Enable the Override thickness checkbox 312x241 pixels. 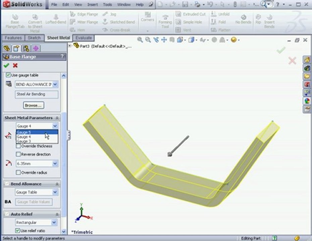tap(18, 146)
